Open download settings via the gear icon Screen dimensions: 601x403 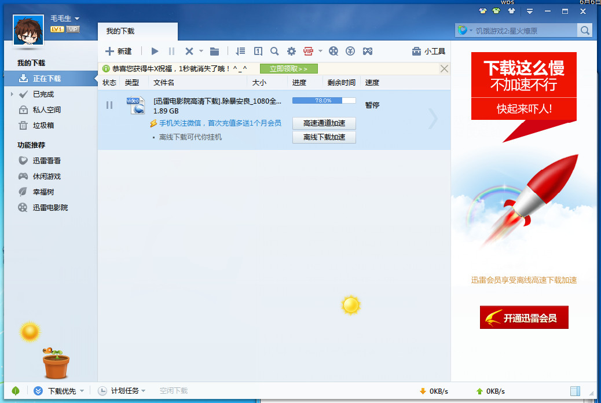290,51
